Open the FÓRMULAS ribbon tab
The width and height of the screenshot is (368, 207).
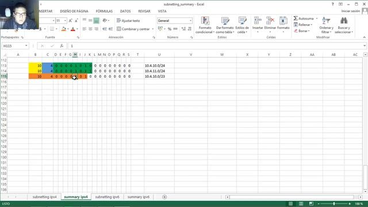pos(104,11)
